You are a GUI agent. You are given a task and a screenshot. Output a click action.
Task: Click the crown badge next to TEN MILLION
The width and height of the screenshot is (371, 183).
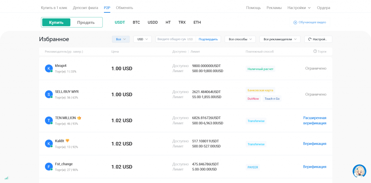[79, 118]
